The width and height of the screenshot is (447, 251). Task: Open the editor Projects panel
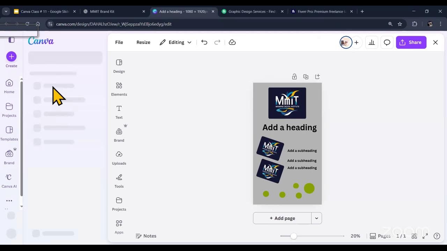click(119, 204)
